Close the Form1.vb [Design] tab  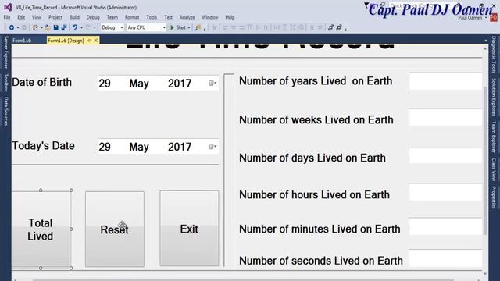[95, 41]
